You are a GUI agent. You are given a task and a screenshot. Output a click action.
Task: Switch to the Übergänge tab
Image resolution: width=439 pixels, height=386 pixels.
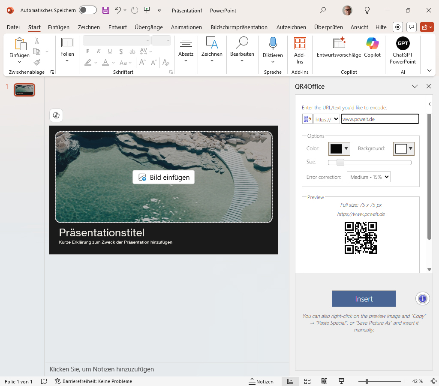[149, 27]
